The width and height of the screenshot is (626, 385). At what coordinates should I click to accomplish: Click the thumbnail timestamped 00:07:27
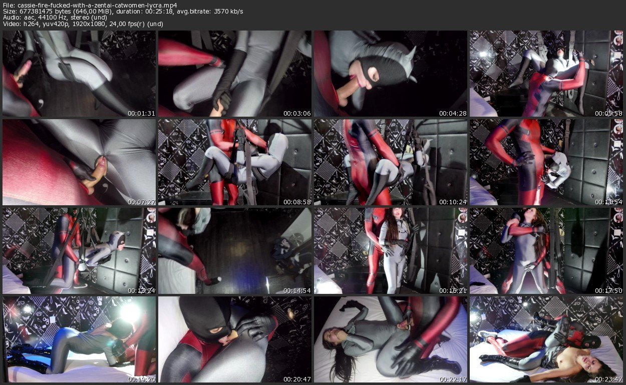[79, 162]
